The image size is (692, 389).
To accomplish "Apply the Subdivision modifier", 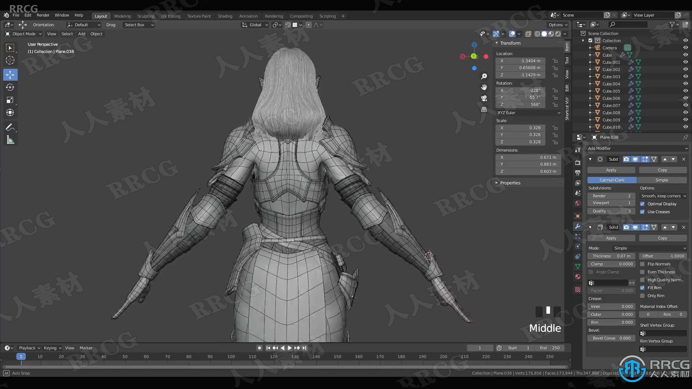I will point(611,170).
